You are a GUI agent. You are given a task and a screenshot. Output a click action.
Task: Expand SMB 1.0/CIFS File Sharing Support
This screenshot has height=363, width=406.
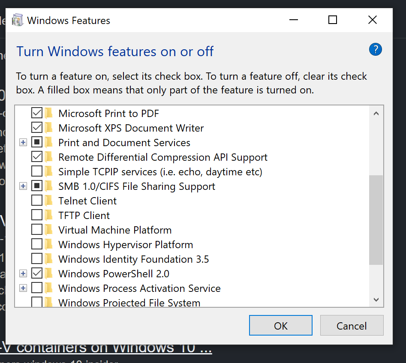[x=23, y=186]
